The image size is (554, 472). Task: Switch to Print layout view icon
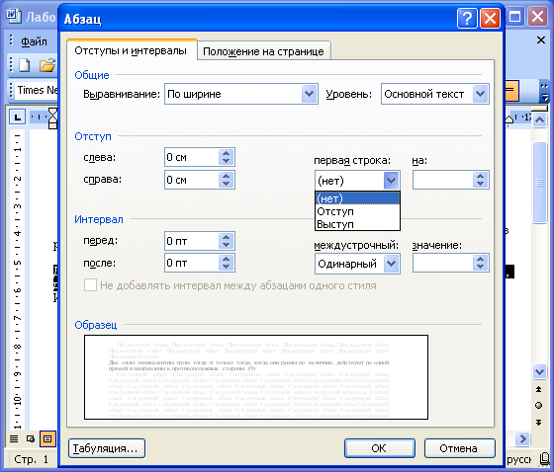47,438
